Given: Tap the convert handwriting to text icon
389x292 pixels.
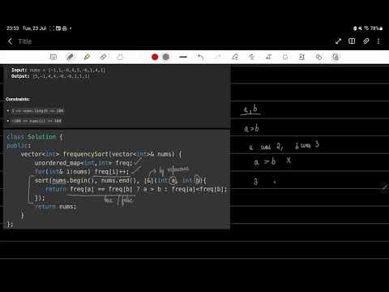Looking at the screenshot, I should pos(269,57).
